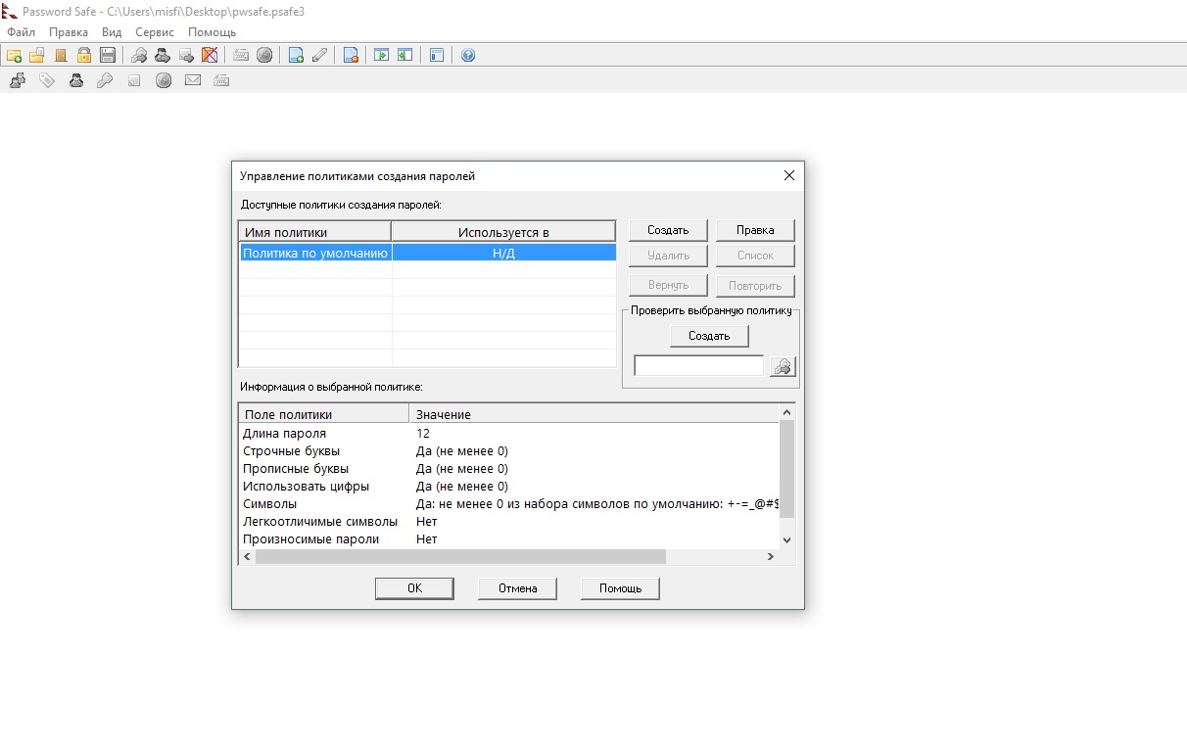Click the Autotype keyboard icon in top toolbar
Image resolution: width=1187 pixels, height=748 pixels.
coord(241,55)
